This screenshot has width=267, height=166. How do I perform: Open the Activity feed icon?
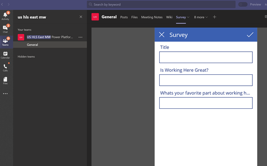point(5,16)
